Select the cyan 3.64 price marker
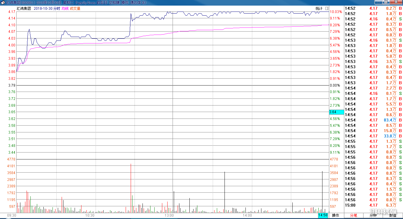 (x=337, y=112)
